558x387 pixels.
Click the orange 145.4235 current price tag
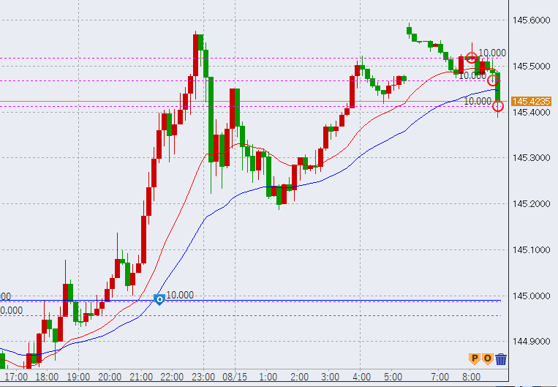click(x=531, y=102)
